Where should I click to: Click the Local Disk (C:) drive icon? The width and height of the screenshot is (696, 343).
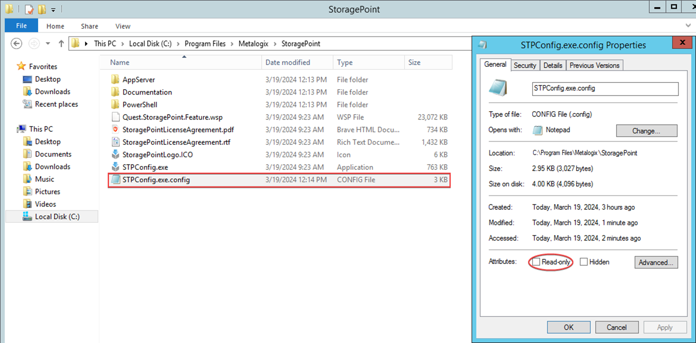tap(27, 217)
